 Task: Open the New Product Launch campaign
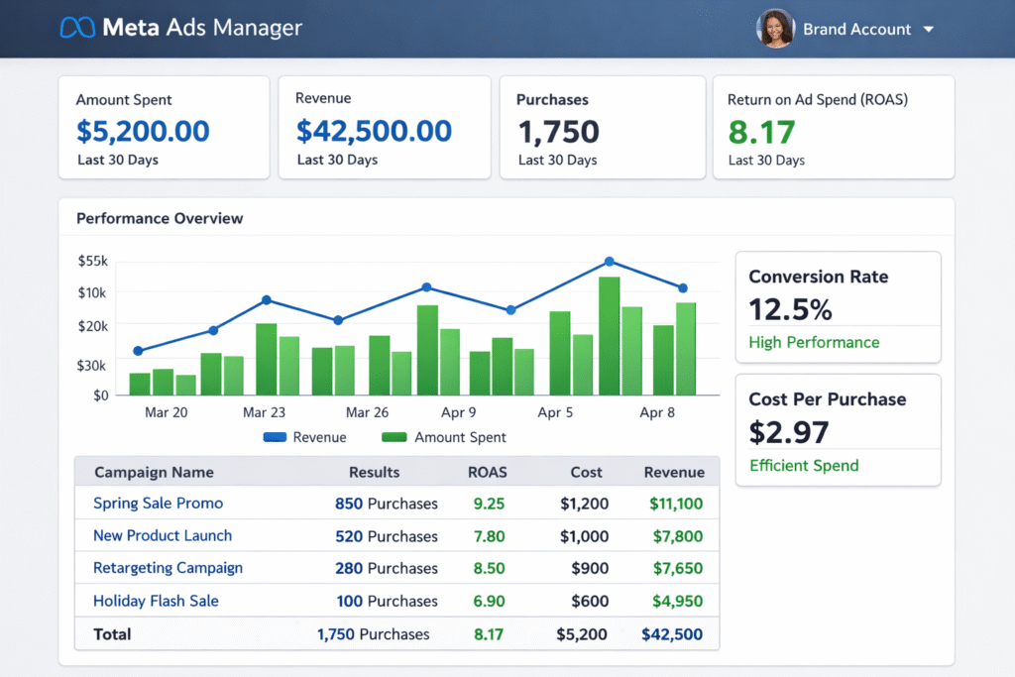point(163,536)
